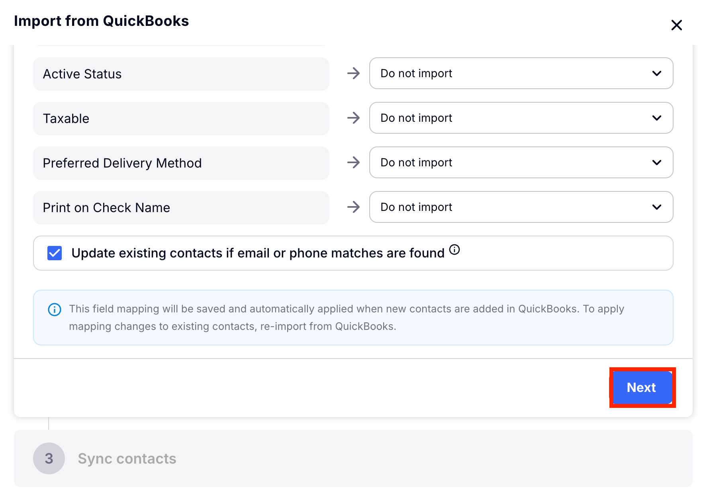Screen dimensions: 709x499
Task: Click the Preferred Delivery Method source field
Action: pyautogui.click(x=181, y=163)
